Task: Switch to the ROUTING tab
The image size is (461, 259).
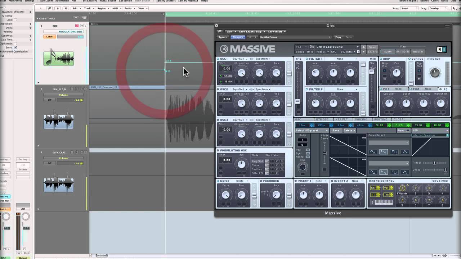Action: 381,119
